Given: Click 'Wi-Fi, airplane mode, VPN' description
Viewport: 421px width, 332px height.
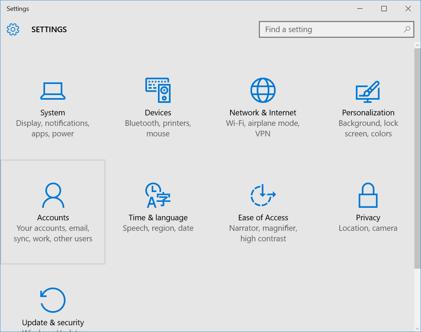Looking at the screenshot, I should click(263, 128).
